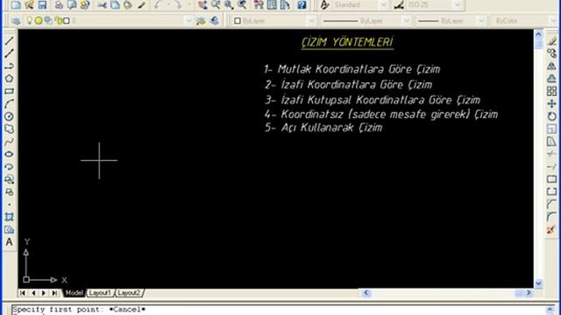Open the Layer Properties Manager
The image size is (561, 315).
(16, 21)
